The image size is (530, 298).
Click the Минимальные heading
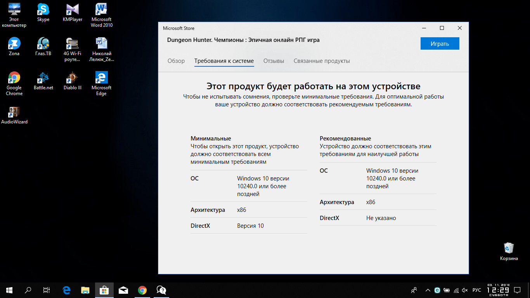(x=211, y=139)
